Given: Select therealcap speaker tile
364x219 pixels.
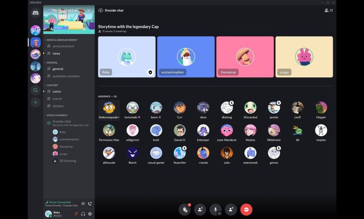Looking at the screenshot, I should point(245,57).
